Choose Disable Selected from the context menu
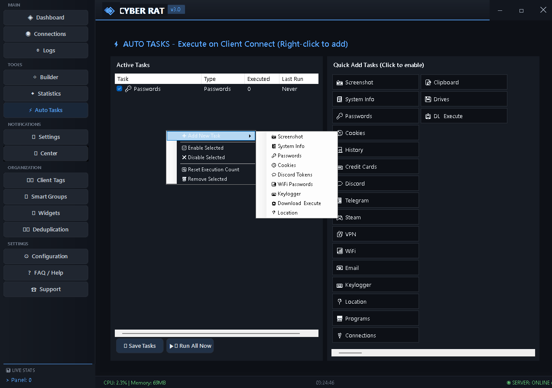 (211, 157)
